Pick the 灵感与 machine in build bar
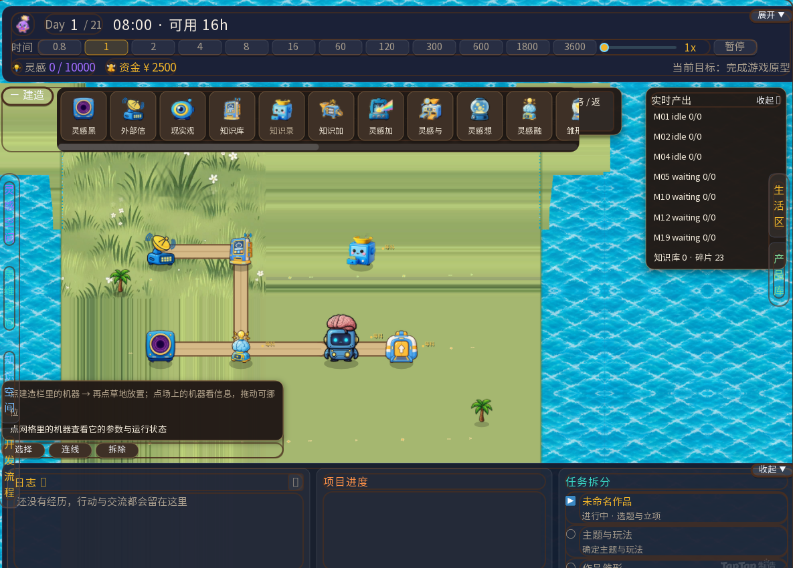 tap(430, 115)
